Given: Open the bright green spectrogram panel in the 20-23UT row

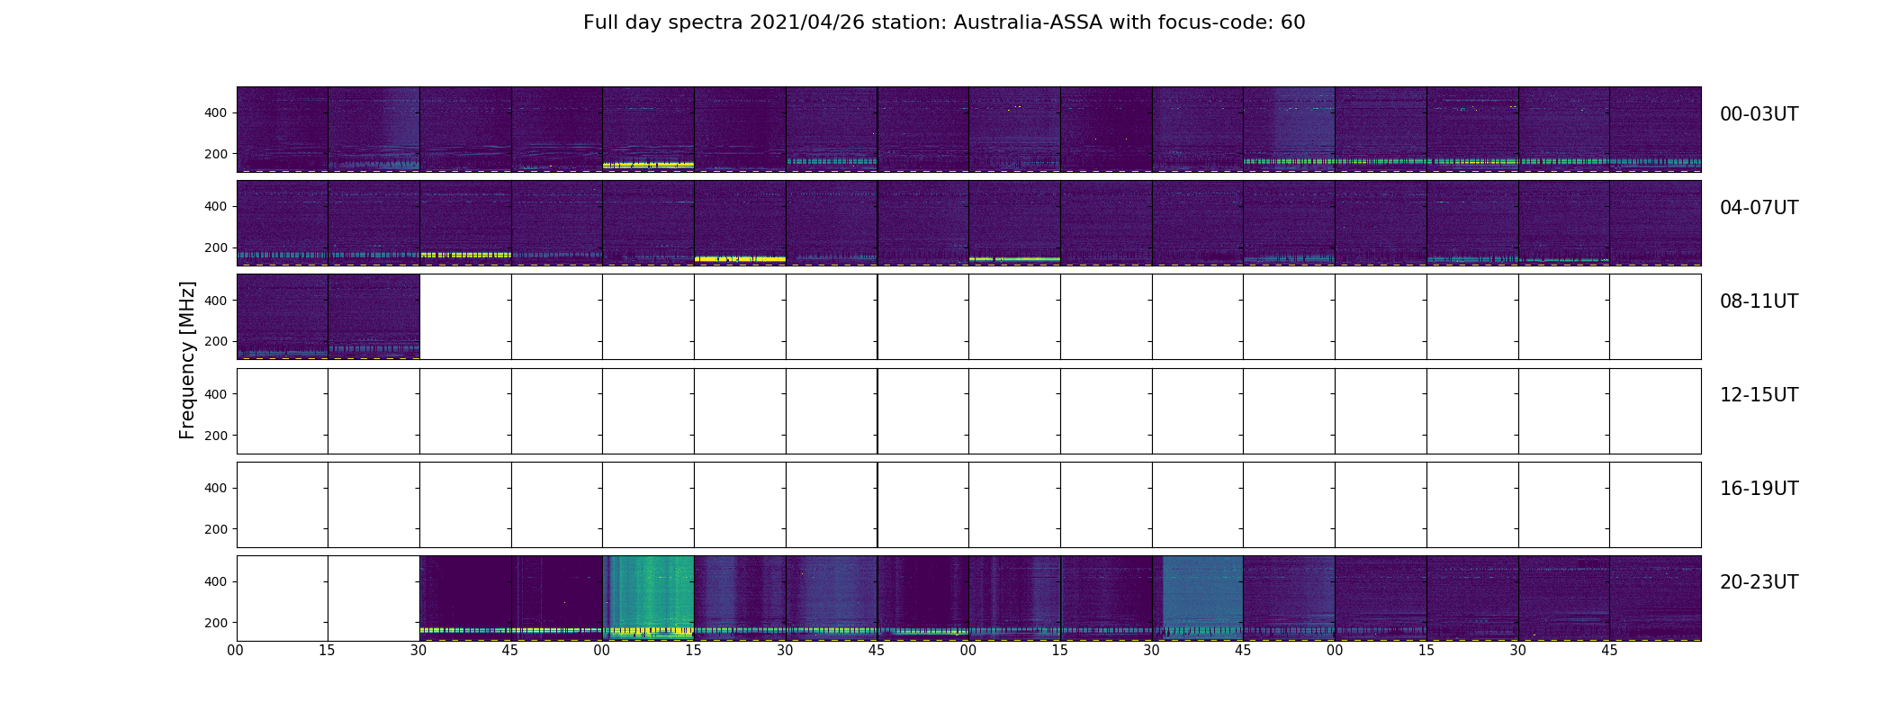Looking at the screenshot, I should (648, 598).
